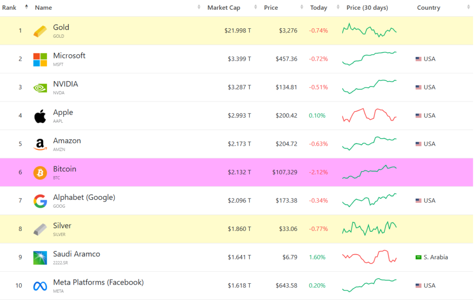Sort by Country using its sort arrows
The height and width of the screenshot is (300, 475).
[469, 7]
